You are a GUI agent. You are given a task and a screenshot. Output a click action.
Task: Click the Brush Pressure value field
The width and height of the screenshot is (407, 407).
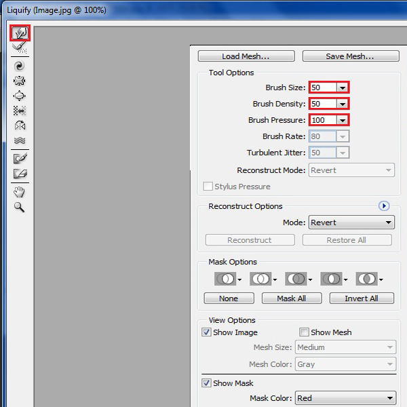click(x=323, y=120)
